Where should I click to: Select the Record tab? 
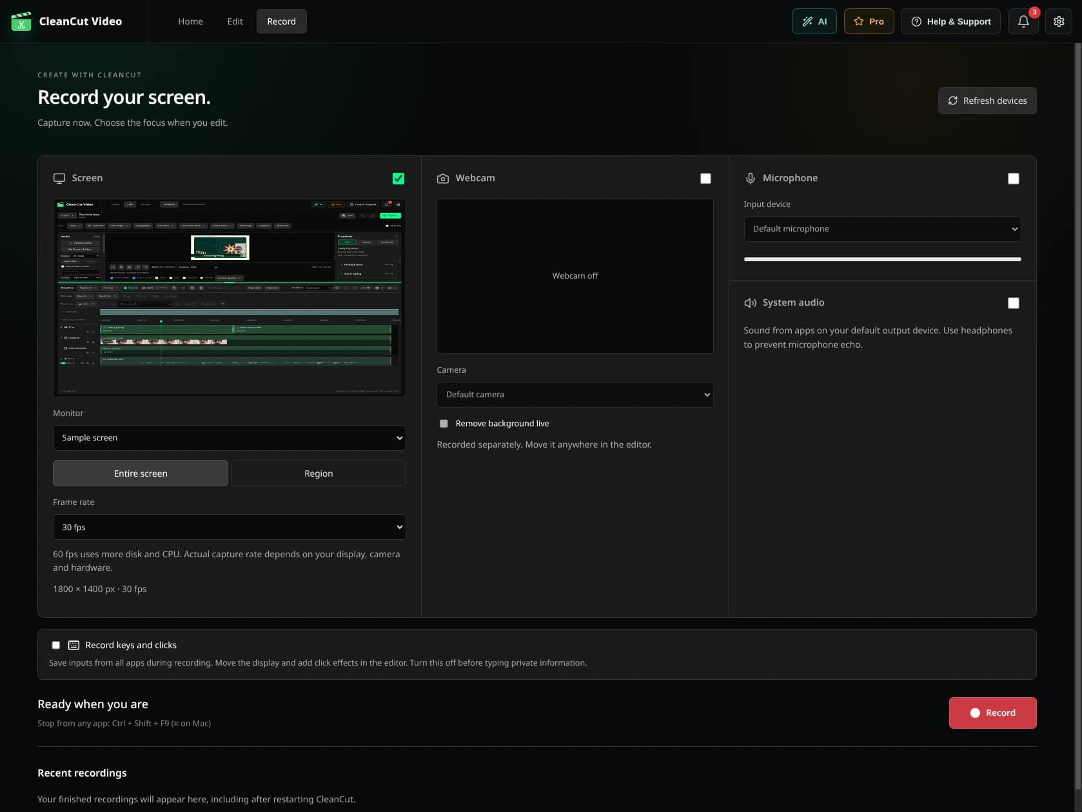(281, 21)
